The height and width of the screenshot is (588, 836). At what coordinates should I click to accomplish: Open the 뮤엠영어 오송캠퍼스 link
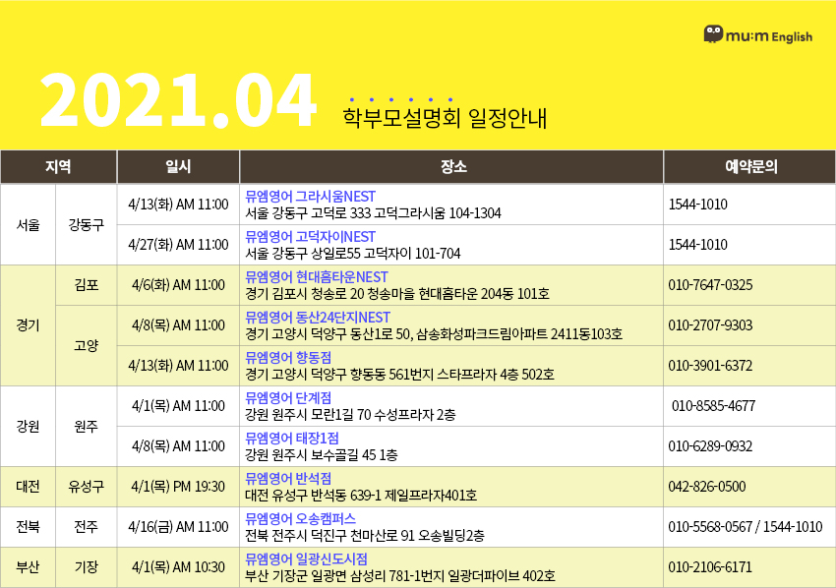300,519
